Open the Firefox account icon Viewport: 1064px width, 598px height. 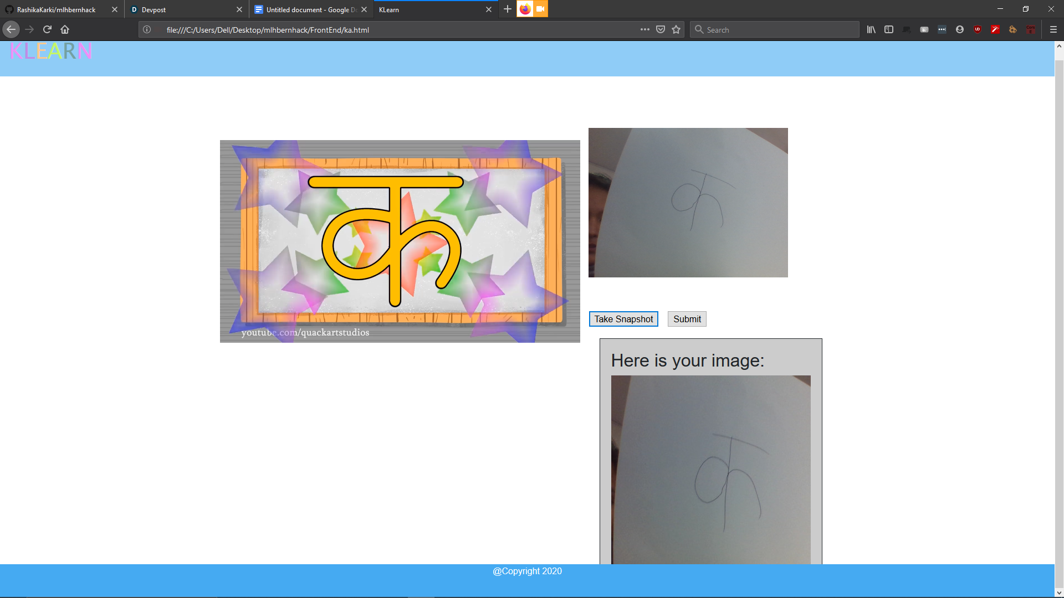(960, 30)
